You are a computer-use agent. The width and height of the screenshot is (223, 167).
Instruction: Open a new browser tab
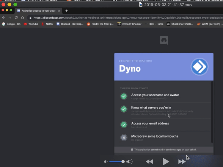(66, 11)
